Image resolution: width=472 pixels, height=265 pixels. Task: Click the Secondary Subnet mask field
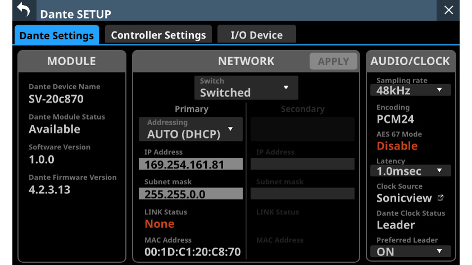click(x=302, y=194)
